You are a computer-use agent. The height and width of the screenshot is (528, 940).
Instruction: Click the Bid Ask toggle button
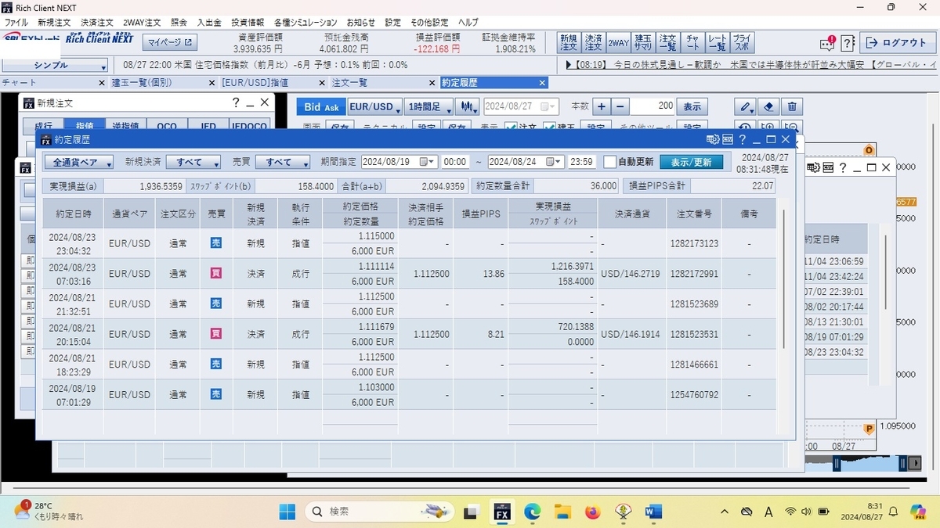pos(321,106)
